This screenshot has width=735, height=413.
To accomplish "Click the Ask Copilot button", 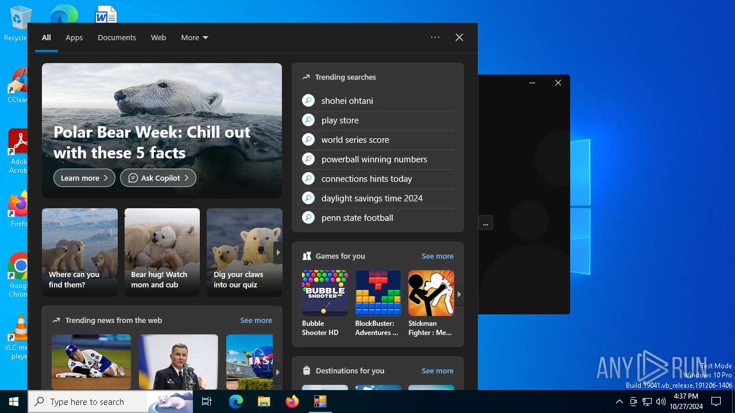I will [158, 178].
